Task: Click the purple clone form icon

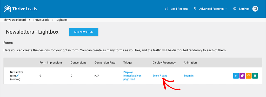Action: tap(242, 76)
